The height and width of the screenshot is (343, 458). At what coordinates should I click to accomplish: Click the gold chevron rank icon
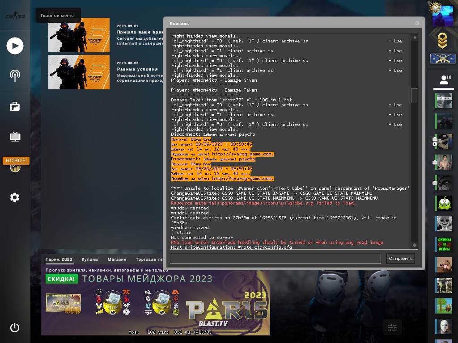click(442, 41)
